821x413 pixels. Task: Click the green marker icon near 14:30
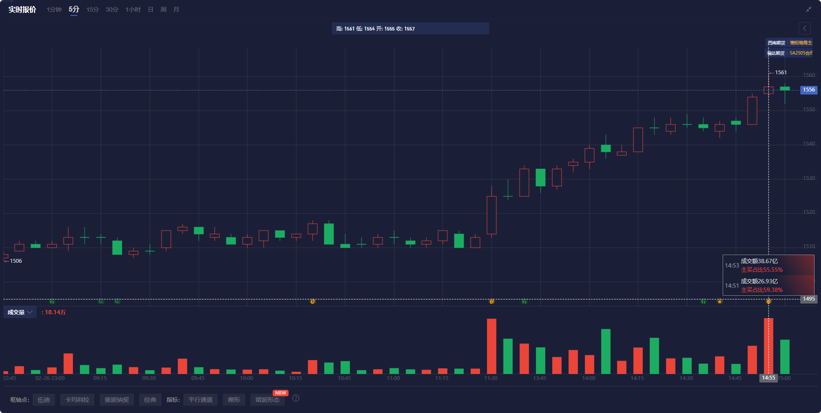point(703,301)
